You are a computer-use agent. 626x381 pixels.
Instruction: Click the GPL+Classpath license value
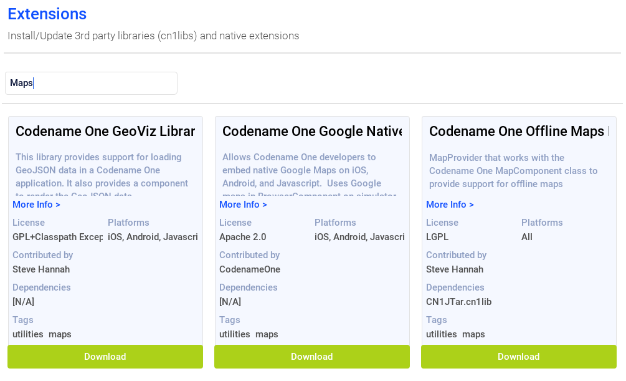[57, 237]
